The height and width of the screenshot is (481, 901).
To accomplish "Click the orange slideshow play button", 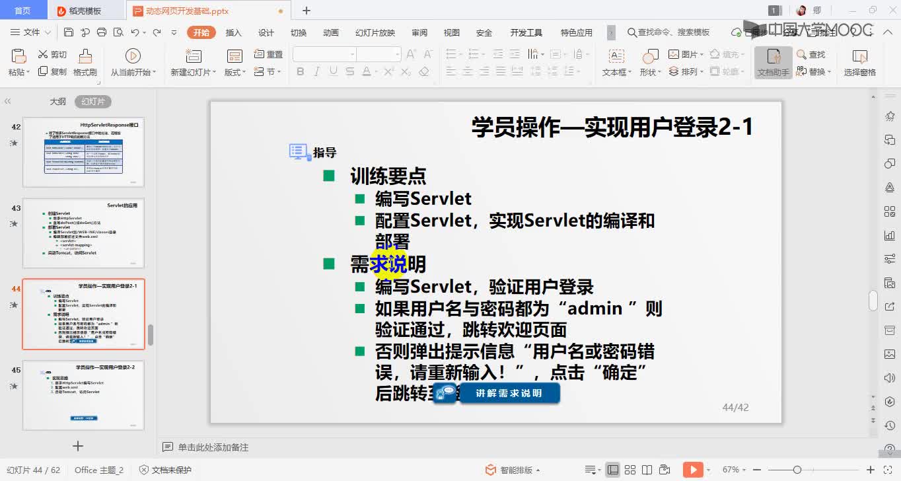I will [692, 470].
